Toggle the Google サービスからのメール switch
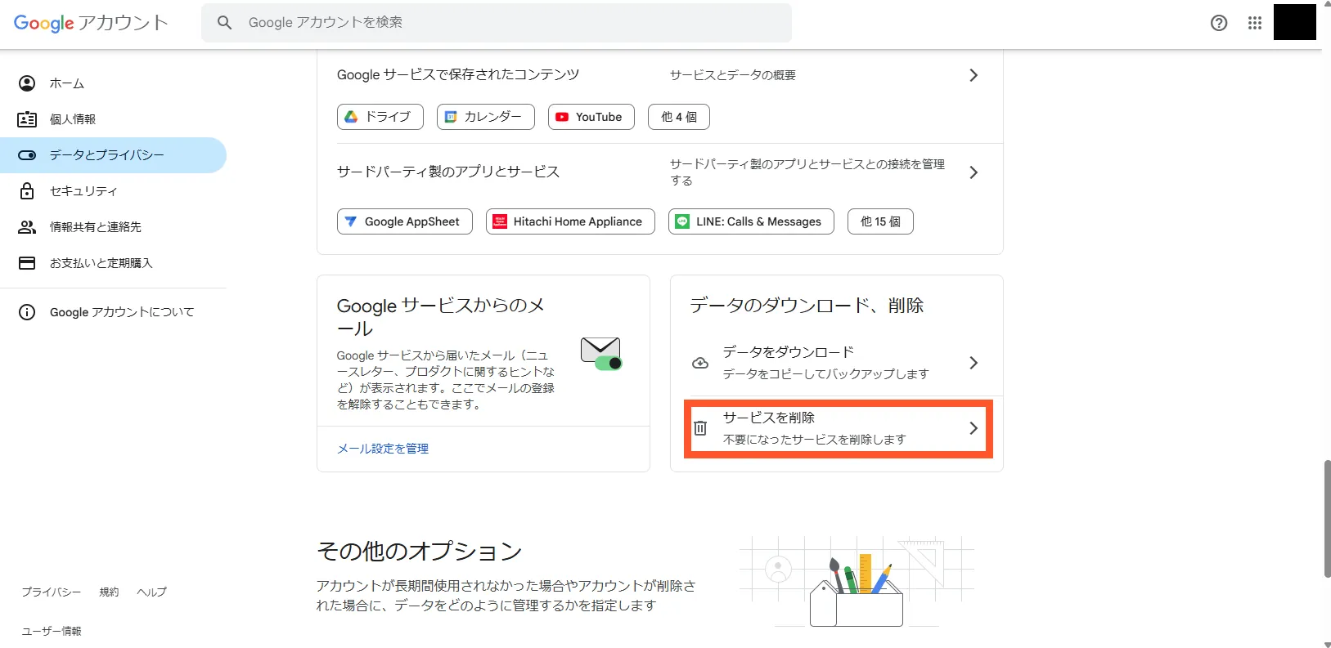 point(608,363)
